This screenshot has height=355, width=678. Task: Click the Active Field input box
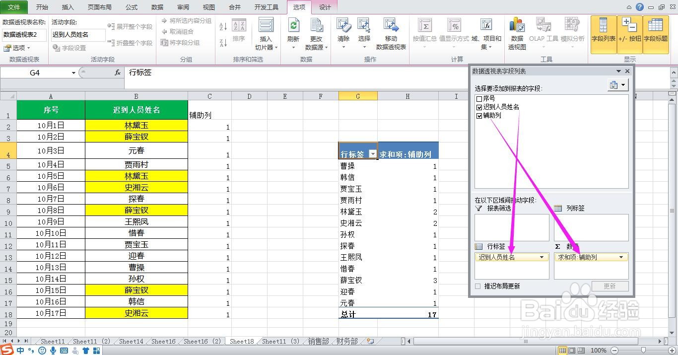click(x=78, y=35)
